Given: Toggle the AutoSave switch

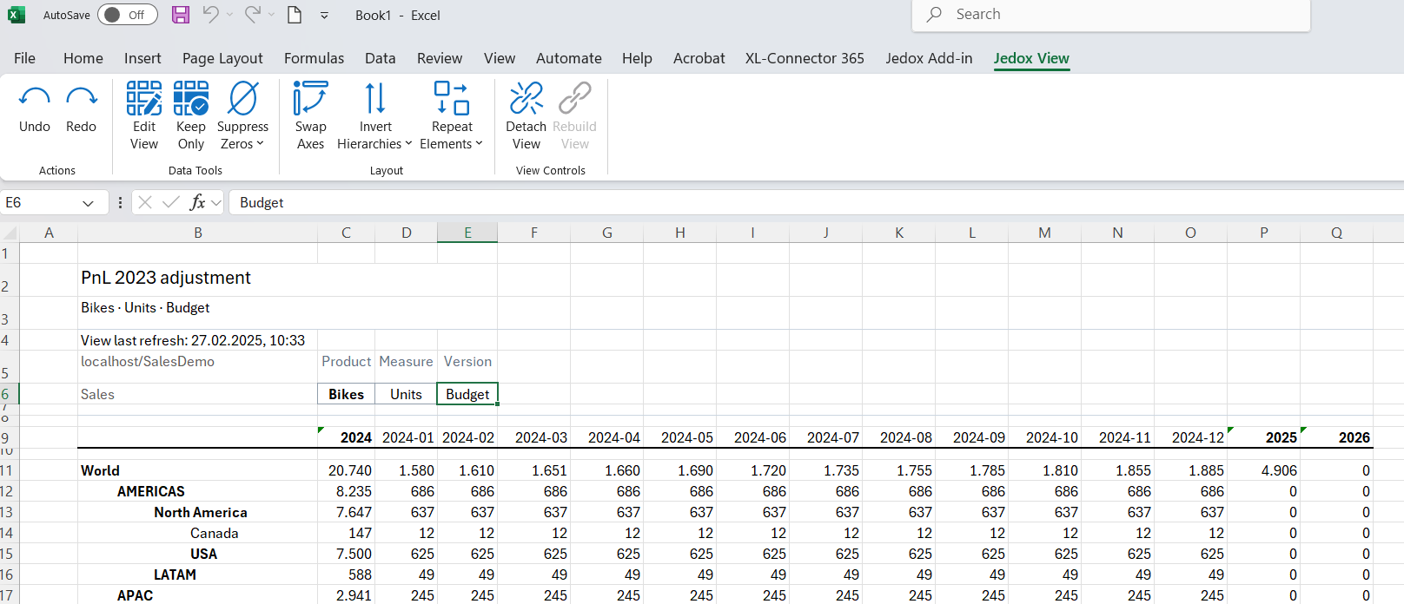Looking at the screenshot, I should click(127, 15).
